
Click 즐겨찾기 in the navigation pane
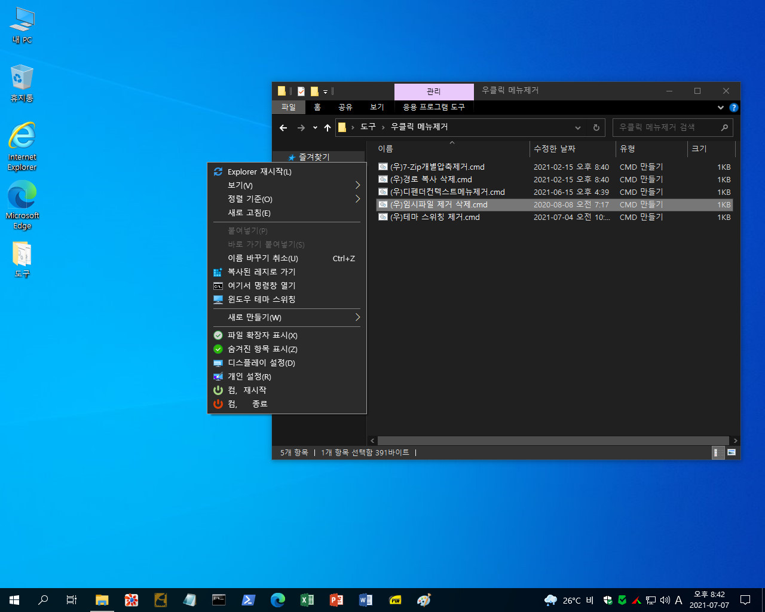(314, 157)
